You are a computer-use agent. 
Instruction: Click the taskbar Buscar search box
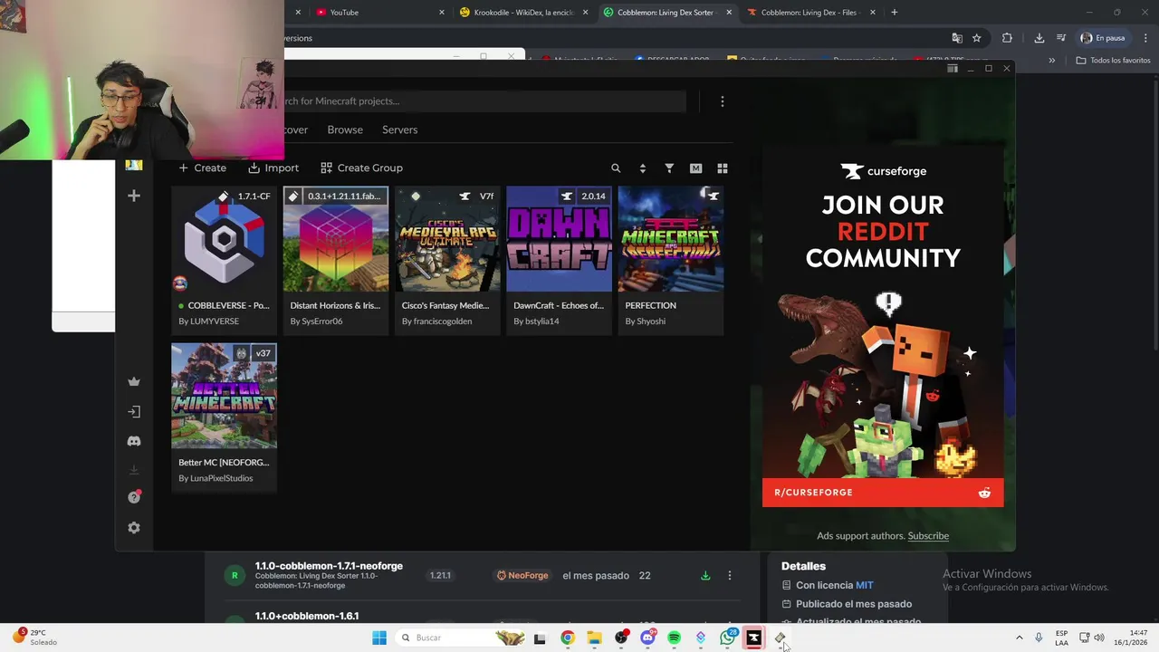coord(462,638)
